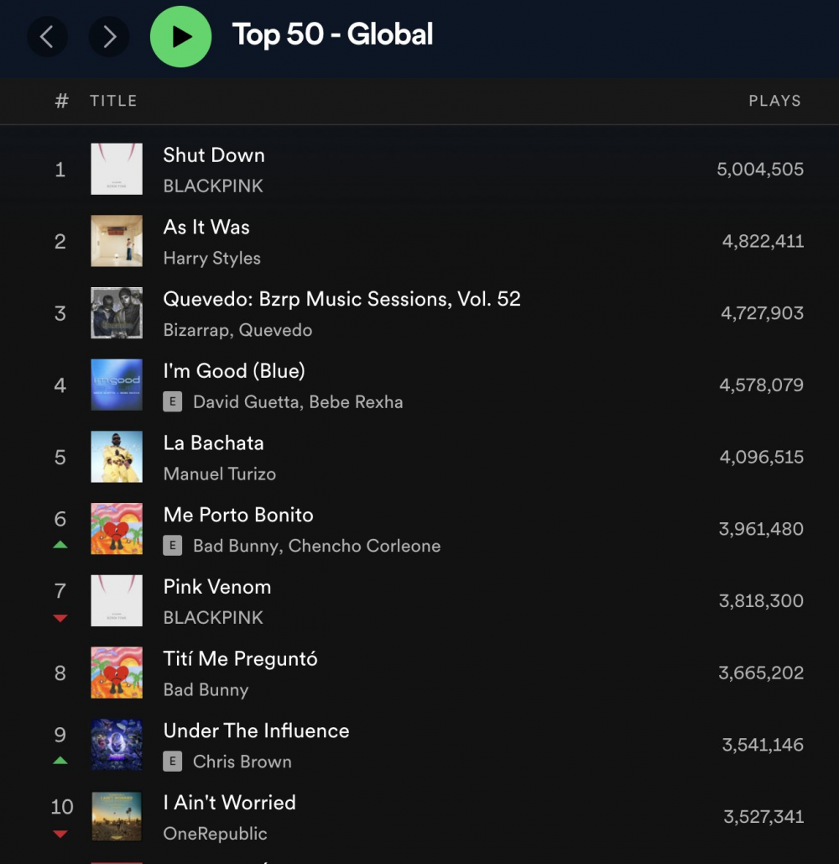Image resolution: width=839 pixels, height=864 pixels.
Task: Open the I Ain't Worried cover art
Action: point(117,817)
